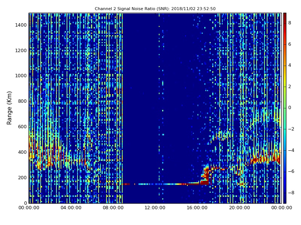This screenshot has height=225, width=301.
Task: Click the colorbar label −6
Action: tap(291, 171)
